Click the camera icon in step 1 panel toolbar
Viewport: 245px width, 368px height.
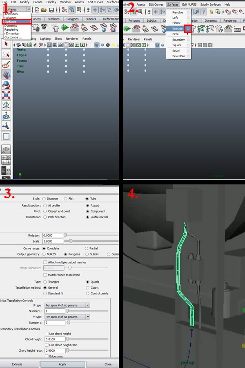tap(18, 45)
